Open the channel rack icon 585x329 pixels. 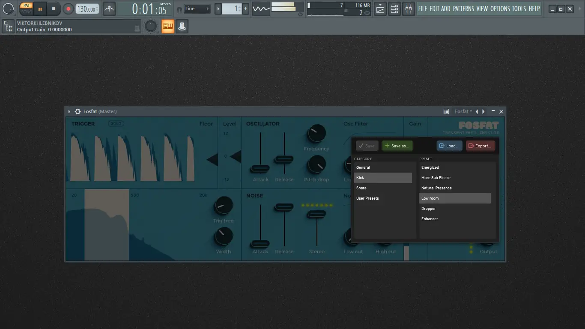click(394, 9)
